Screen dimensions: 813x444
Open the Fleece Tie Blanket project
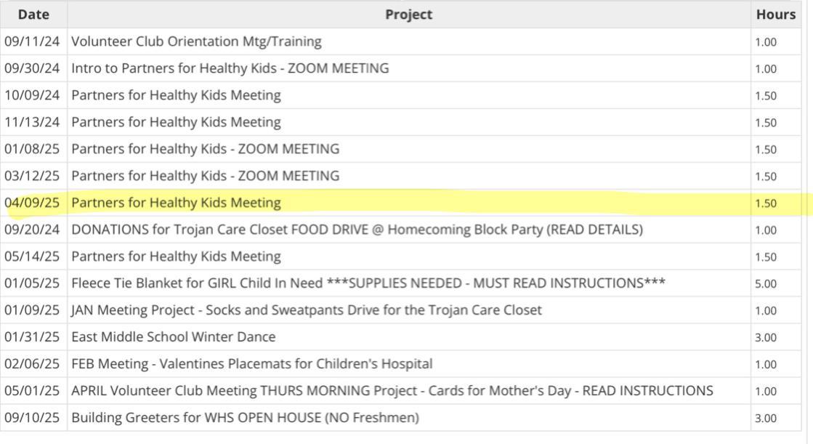pos(368,283)
